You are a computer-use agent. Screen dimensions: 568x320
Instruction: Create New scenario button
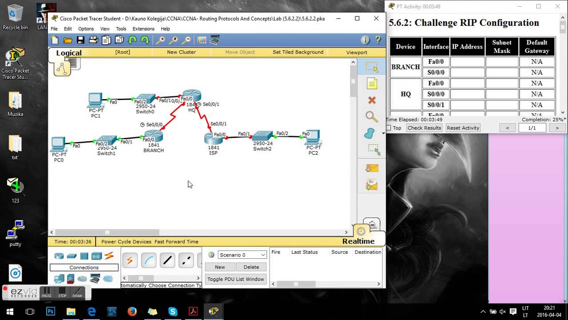220,267
